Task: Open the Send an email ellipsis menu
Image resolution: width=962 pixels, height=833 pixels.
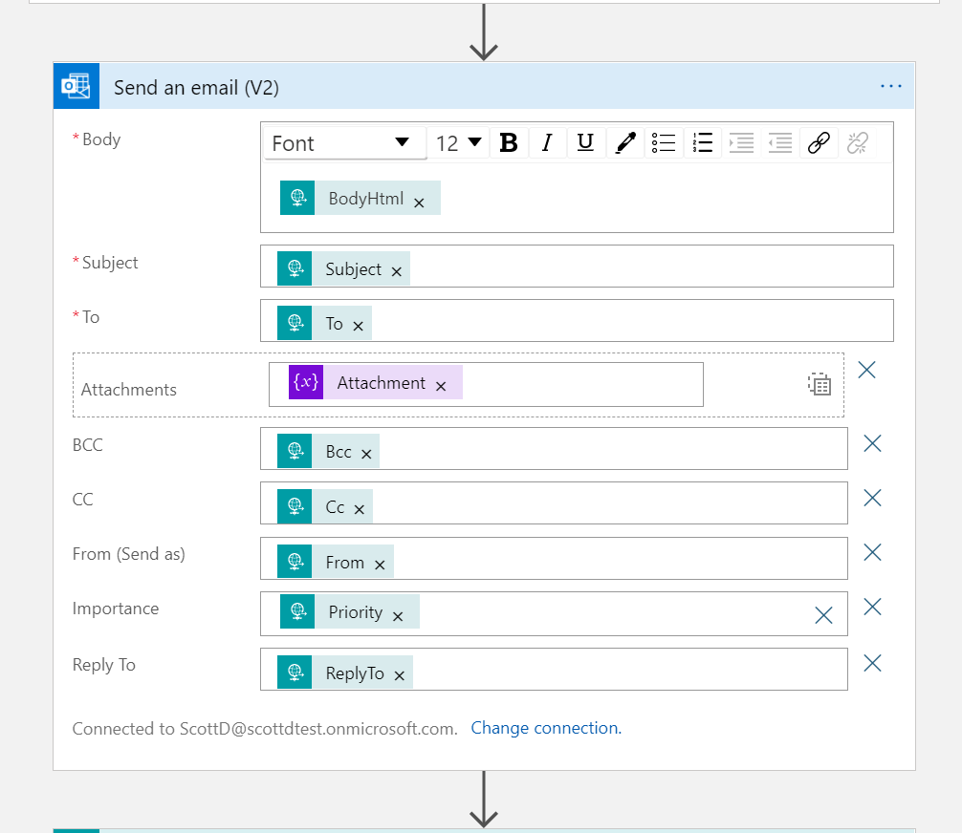Action: point(891,87)
